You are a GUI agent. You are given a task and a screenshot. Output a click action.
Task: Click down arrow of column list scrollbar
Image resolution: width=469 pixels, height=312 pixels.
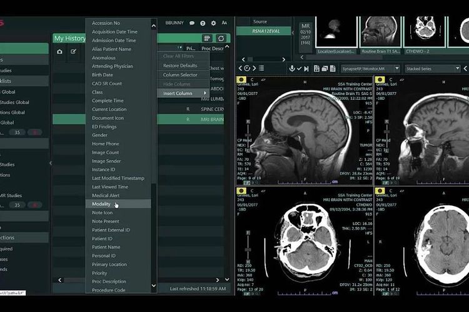click(154, 286)
